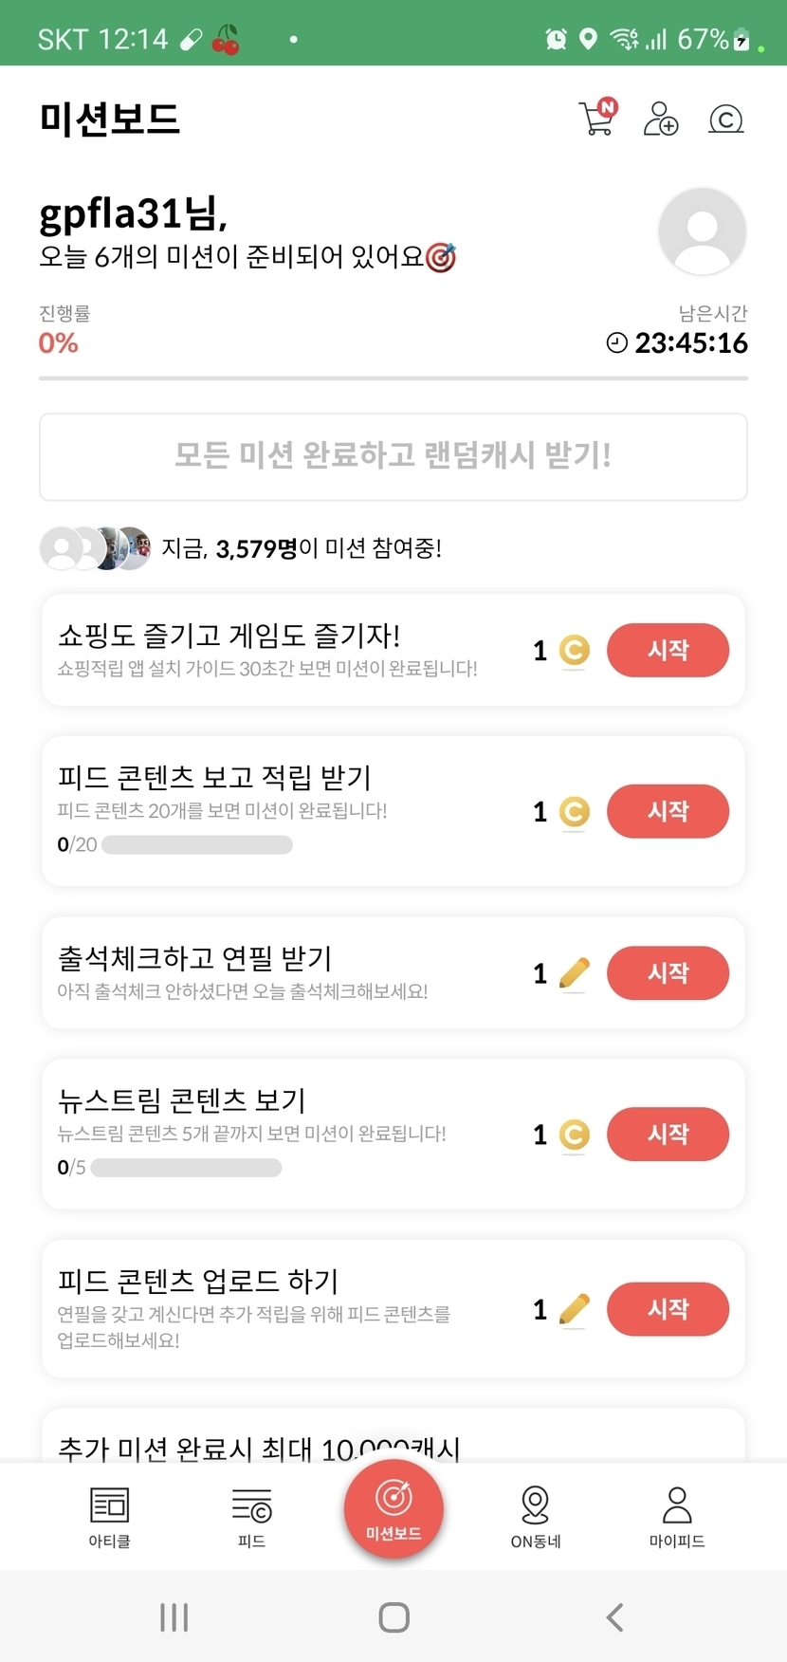
Task: Start the 출석체크하고 연필 받기 mission
Action: click(x=668, y=972)
